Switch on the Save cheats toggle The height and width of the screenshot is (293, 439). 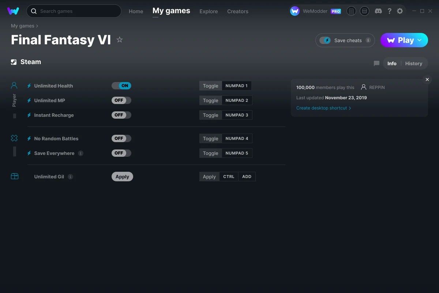tap(325, 40)
